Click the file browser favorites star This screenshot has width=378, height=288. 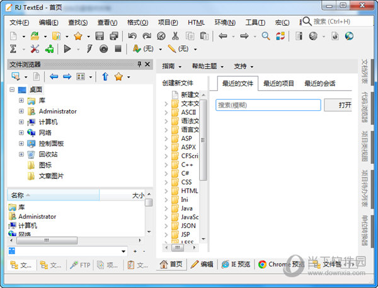click(x=118, y=77)
